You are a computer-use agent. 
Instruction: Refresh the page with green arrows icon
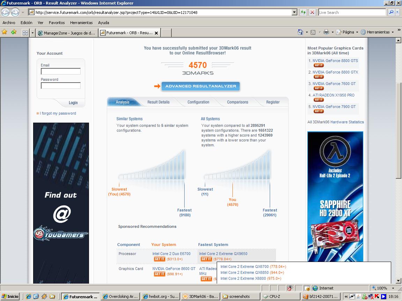click(303, 12)
